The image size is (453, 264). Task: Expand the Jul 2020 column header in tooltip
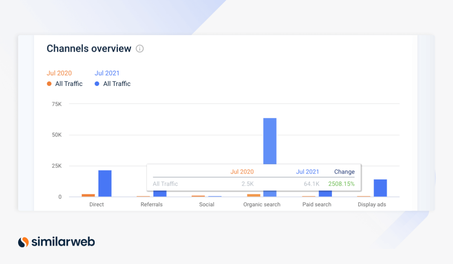coord(242,172)
